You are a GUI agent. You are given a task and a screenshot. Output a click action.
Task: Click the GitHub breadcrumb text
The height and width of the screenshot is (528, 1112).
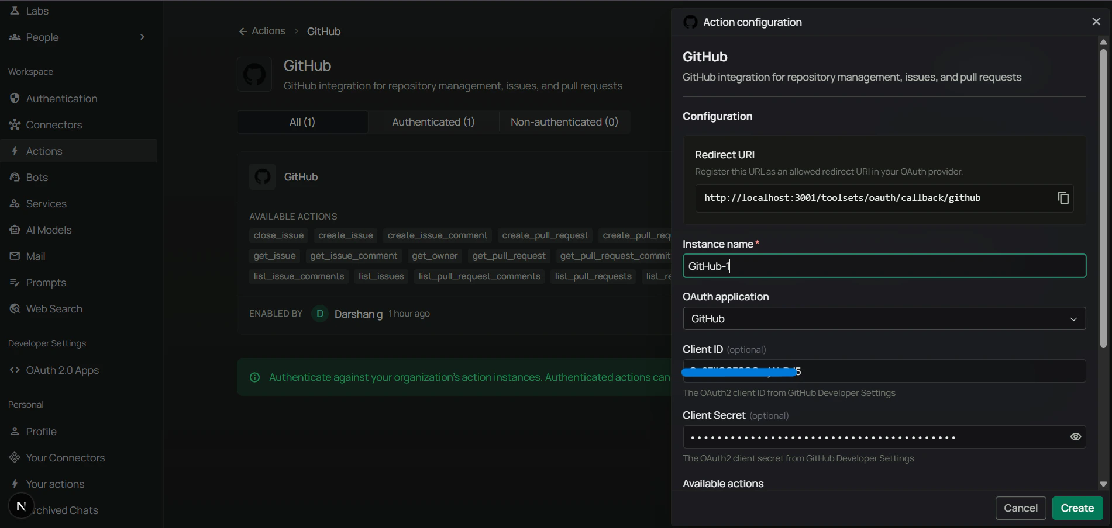tap(323, 32)
